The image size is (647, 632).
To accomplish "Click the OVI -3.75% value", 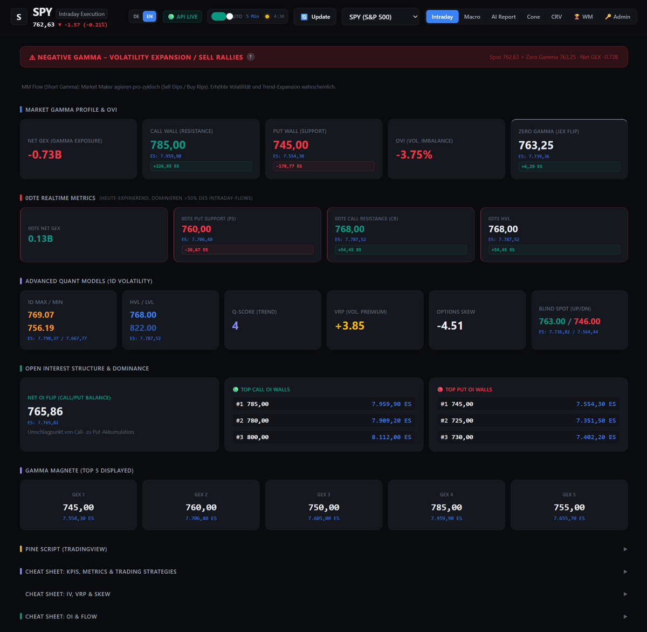I will (x=414, y=154).
